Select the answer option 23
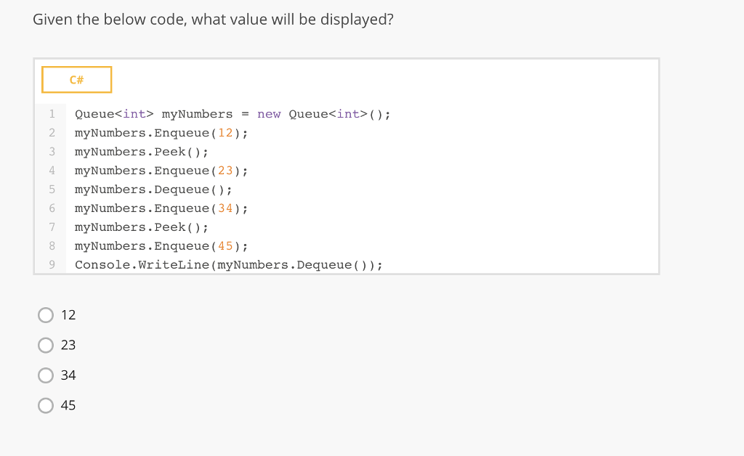This screenshot has width=744, height=456. (46, 345)
